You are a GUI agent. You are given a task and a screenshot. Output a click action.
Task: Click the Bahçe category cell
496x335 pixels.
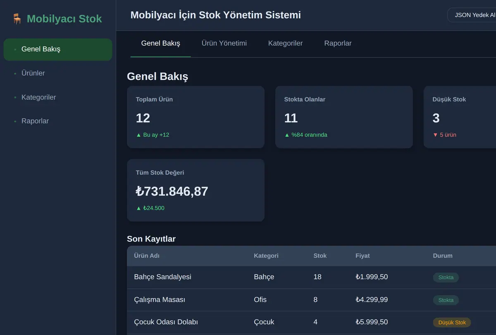[x=264, y=277]
